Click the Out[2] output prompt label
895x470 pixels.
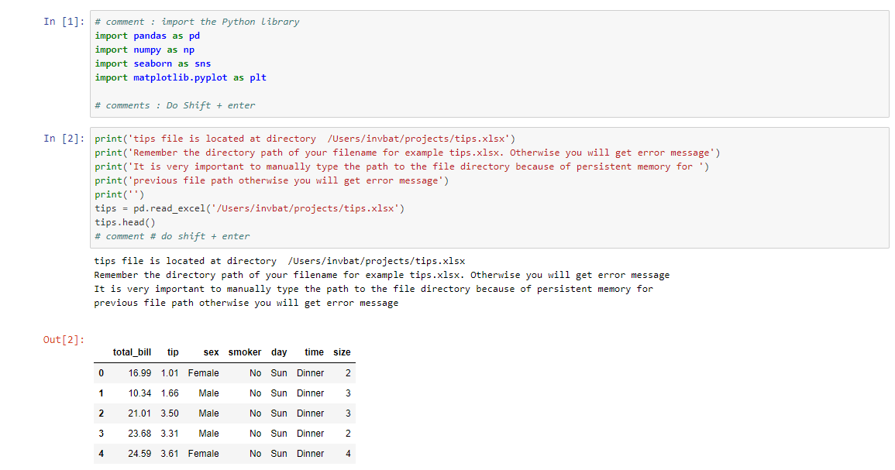click(x=64, y=340)
